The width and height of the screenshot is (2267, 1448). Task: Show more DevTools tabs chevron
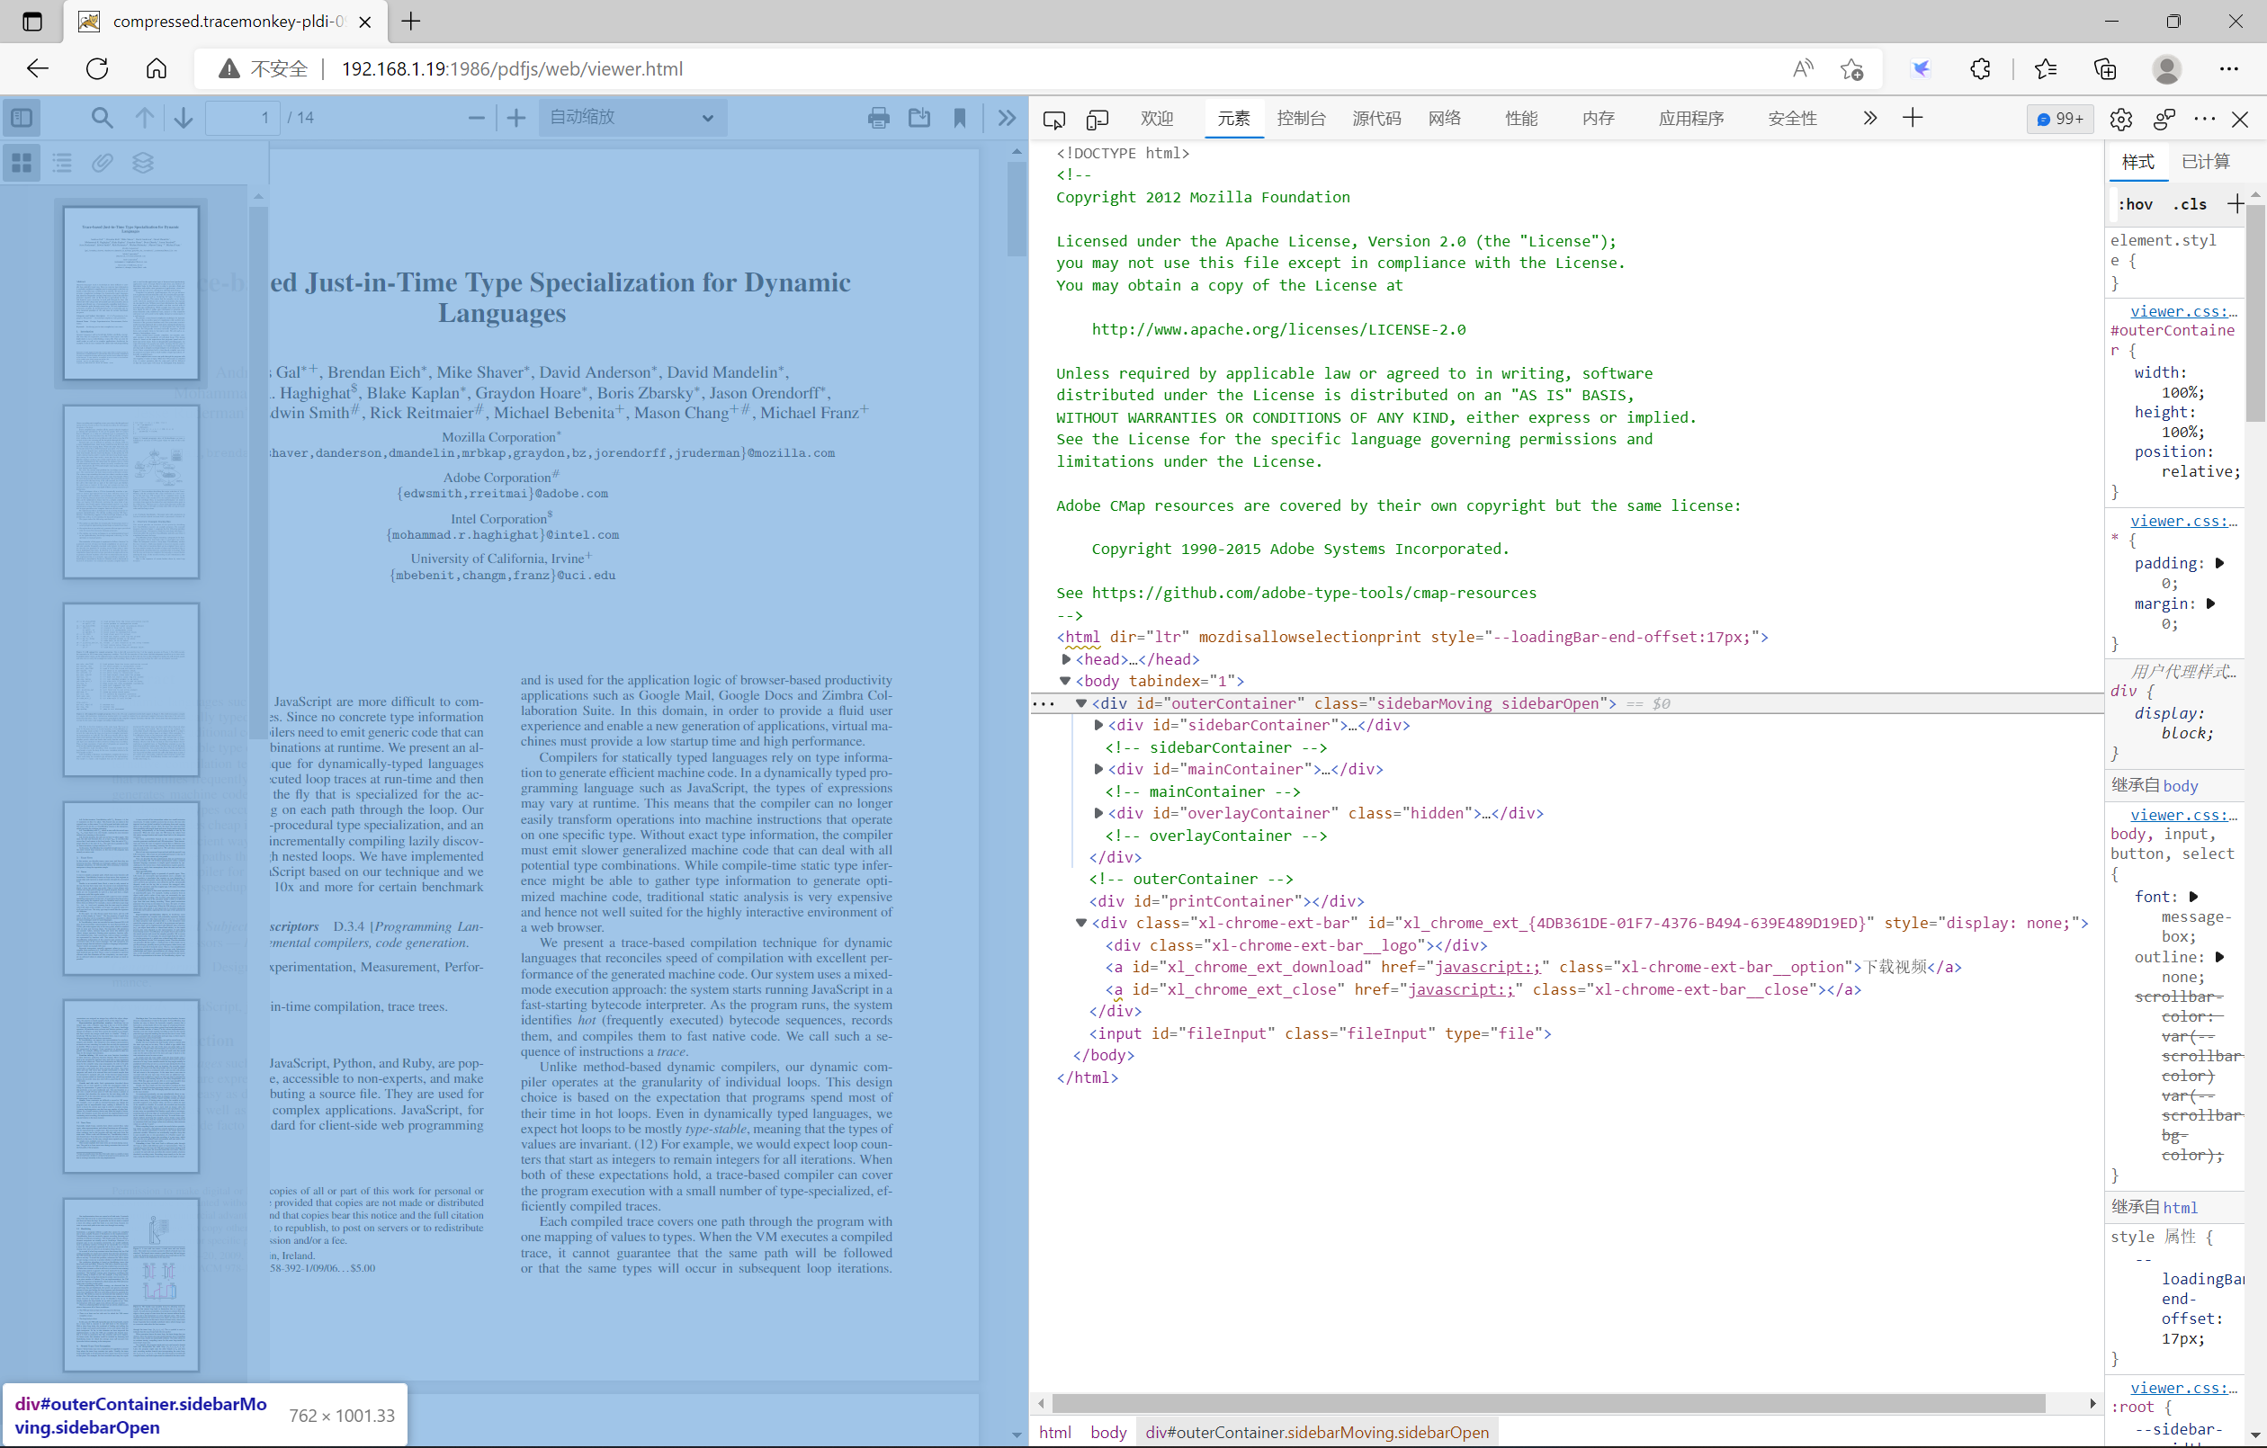point(1869,119)
